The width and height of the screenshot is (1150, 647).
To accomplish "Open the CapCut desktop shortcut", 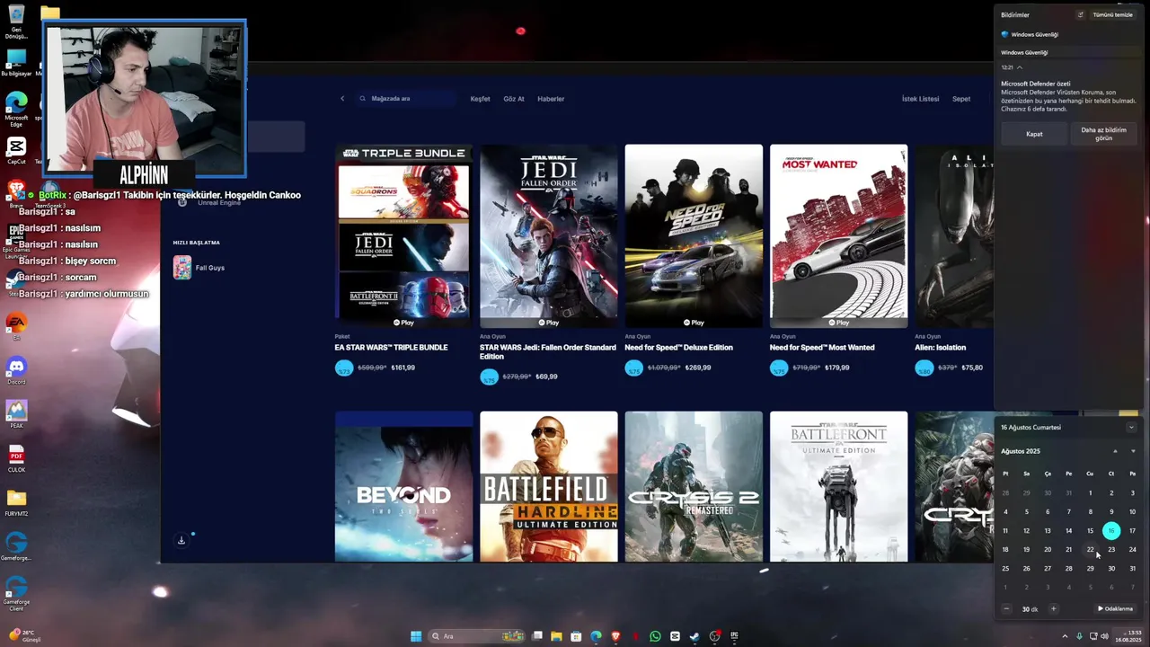I will pyautogui.click(x=16, y=150).
